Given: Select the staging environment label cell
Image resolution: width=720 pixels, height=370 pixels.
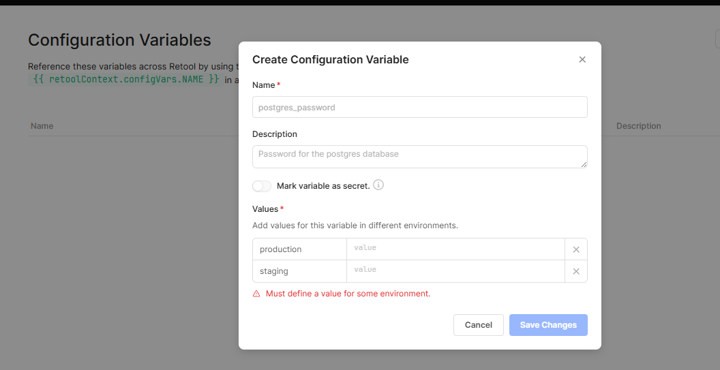Looking at the screenshot, I should [x=299, y=271].
